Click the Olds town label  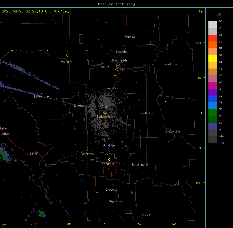[x=105, y=107]
